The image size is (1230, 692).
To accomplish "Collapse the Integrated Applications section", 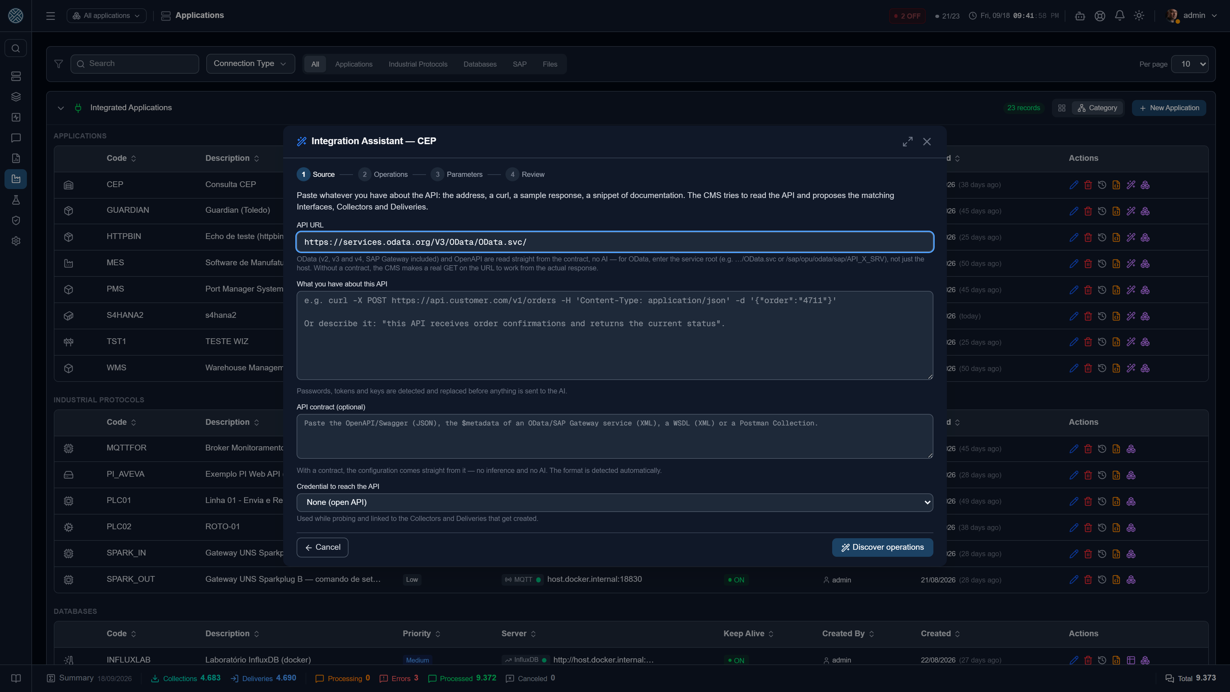I will (x=61, y=108).
